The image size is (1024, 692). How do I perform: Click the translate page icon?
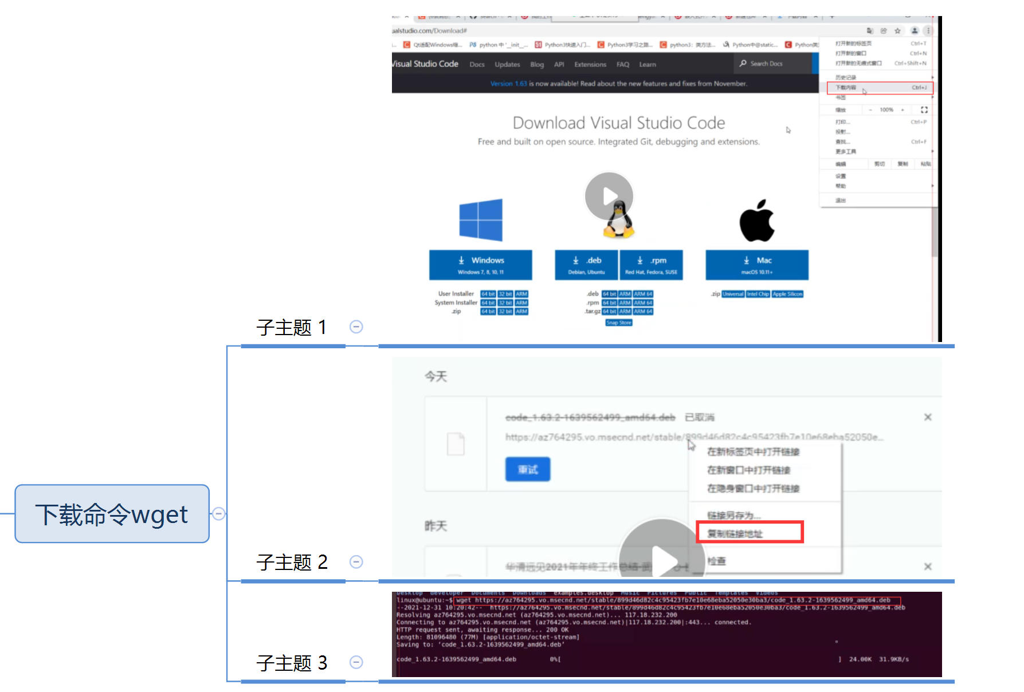click(870, 31)
